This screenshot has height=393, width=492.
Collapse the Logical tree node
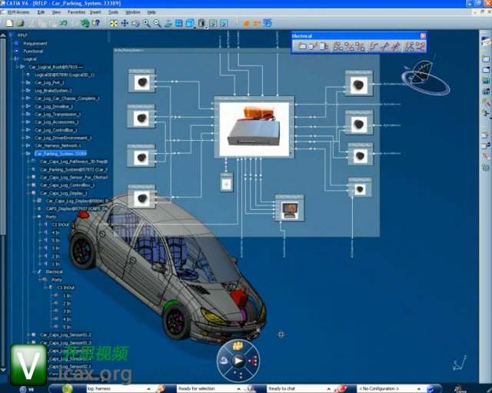click(12, 59)
